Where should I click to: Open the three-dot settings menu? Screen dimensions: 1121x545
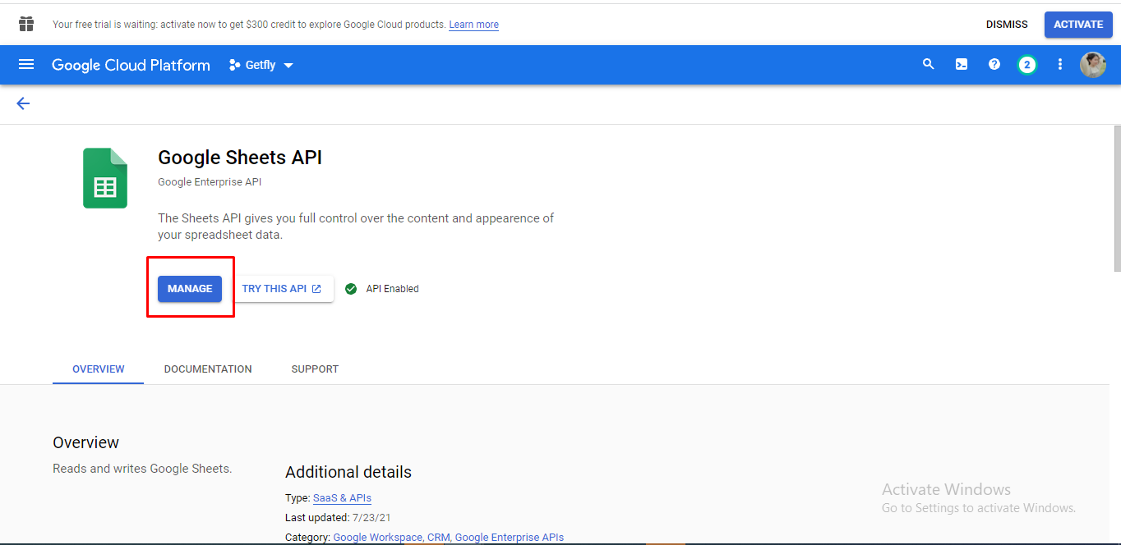point(1060,65)
